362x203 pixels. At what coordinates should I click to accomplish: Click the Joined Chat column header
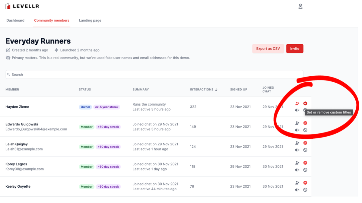268,90
